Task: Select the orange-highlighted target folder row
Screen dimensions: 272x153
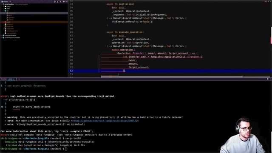Action: click(x=34, y=22)
